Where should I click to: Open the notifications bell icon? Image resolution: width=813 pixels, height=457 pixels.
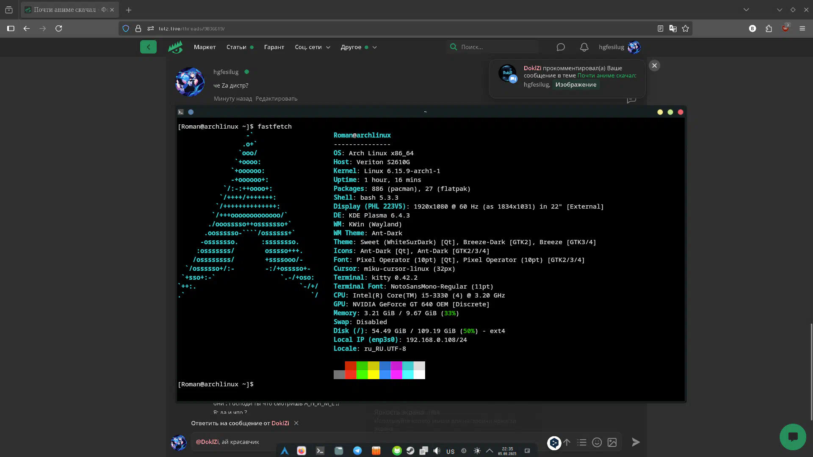[584, 47]
